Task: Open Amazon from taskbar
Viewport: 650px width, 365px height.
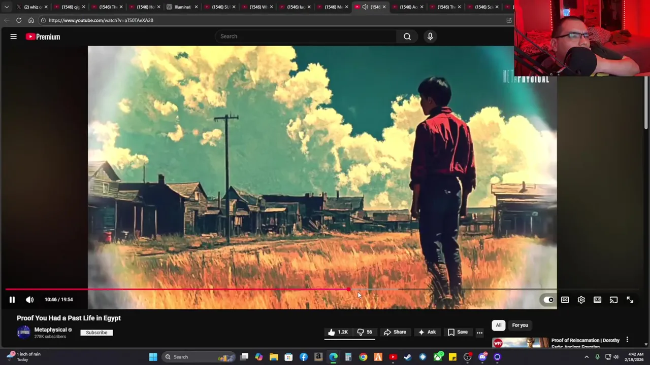Action: pyautogui.click(x=318, y=357)
